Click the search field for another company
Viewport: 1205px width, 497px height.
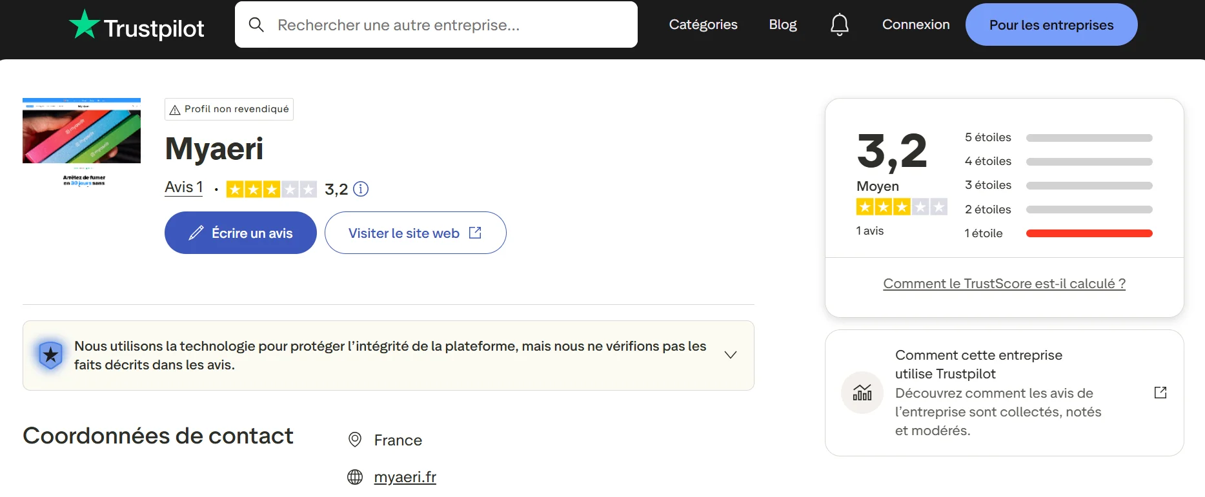(436, 24)
